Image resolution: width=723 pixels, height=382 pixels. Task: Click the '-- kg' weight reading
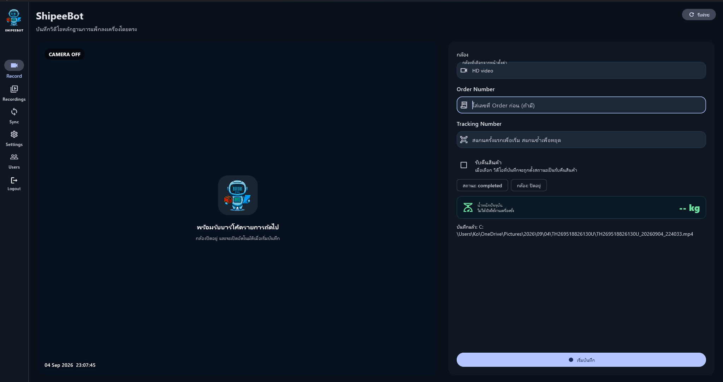689,208
